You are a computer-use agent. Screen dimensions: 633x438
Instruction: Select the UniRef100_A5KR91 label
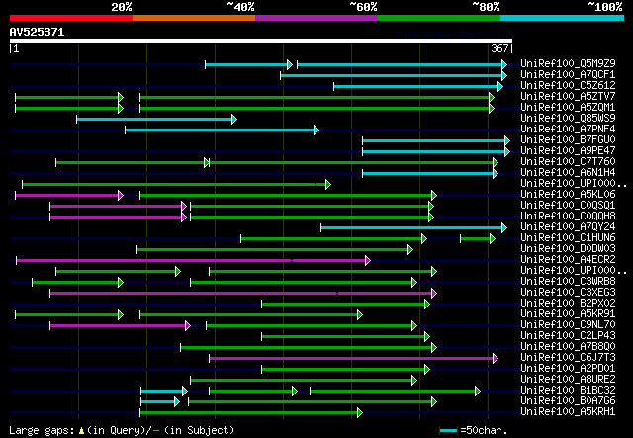[568, 314]
